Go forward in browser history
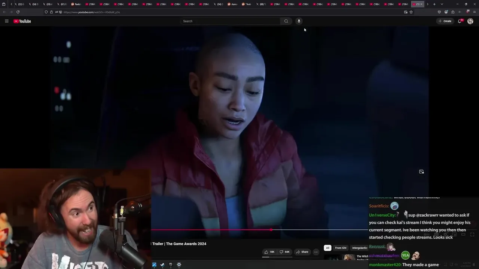Viewport: 479px width, 269px height. [x=11, y=12]
